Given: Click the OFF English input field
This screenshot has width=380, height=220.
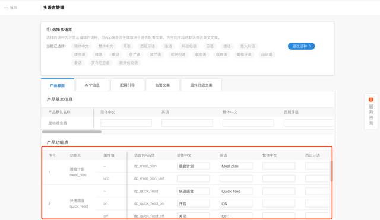Looking at the screenshot, I should click(236, 216).
